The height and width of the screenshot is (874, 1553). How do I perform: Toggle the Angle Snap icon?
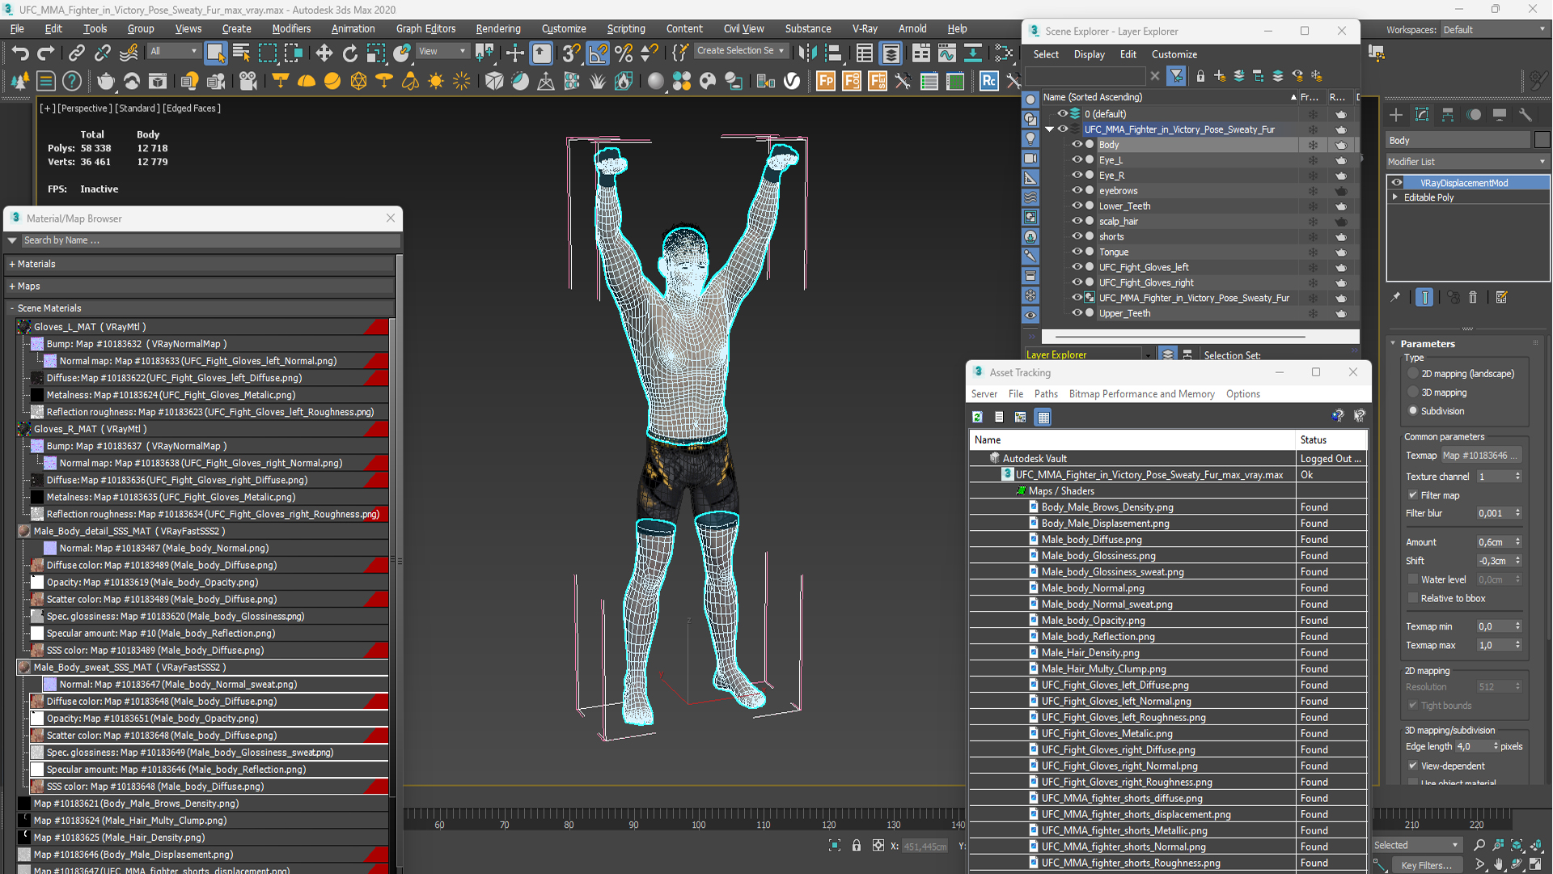pyautogui.click(x=598, y=53)
